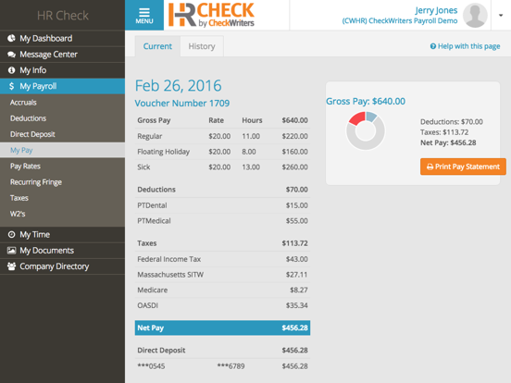Viewport: 511px width, 383px height.
Task: Click direct deposit account ***0545
Action: 151,366
